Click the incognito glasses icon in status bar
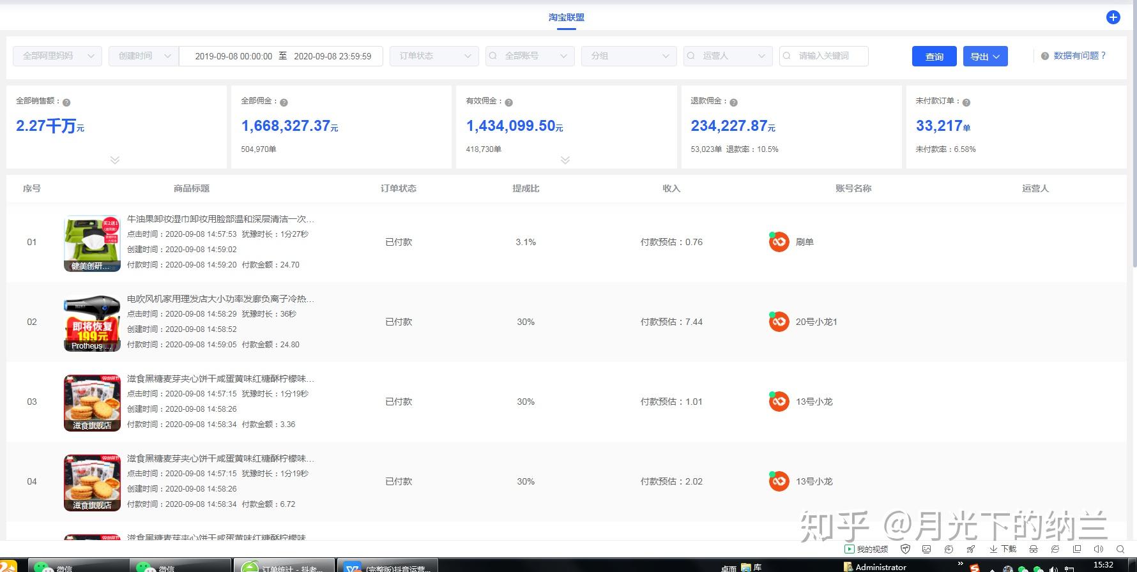 click(1034, 549)
